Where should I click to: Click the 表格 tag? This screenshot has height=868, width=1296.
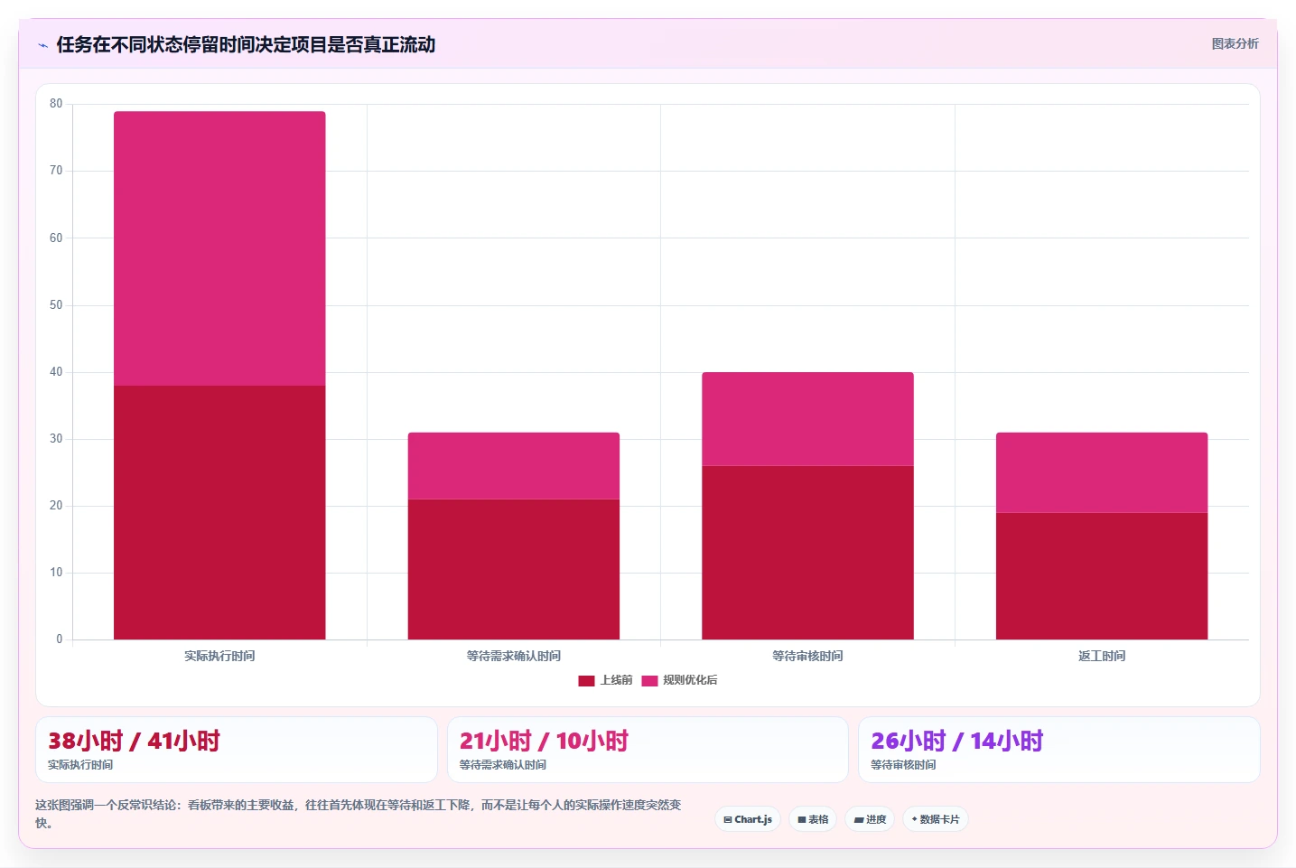pos(813,819)
